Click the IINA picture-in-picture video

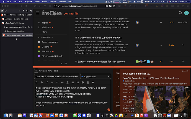[163, 99]
